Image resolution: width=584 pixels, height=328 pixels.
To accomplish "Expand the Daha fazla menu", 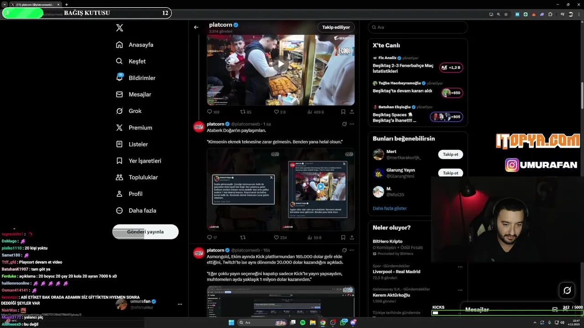I will (136, 210).
